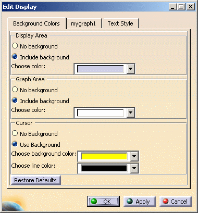Select No Background for Cursor
This screenshot has width=198, height=213.
click(15, 133)
